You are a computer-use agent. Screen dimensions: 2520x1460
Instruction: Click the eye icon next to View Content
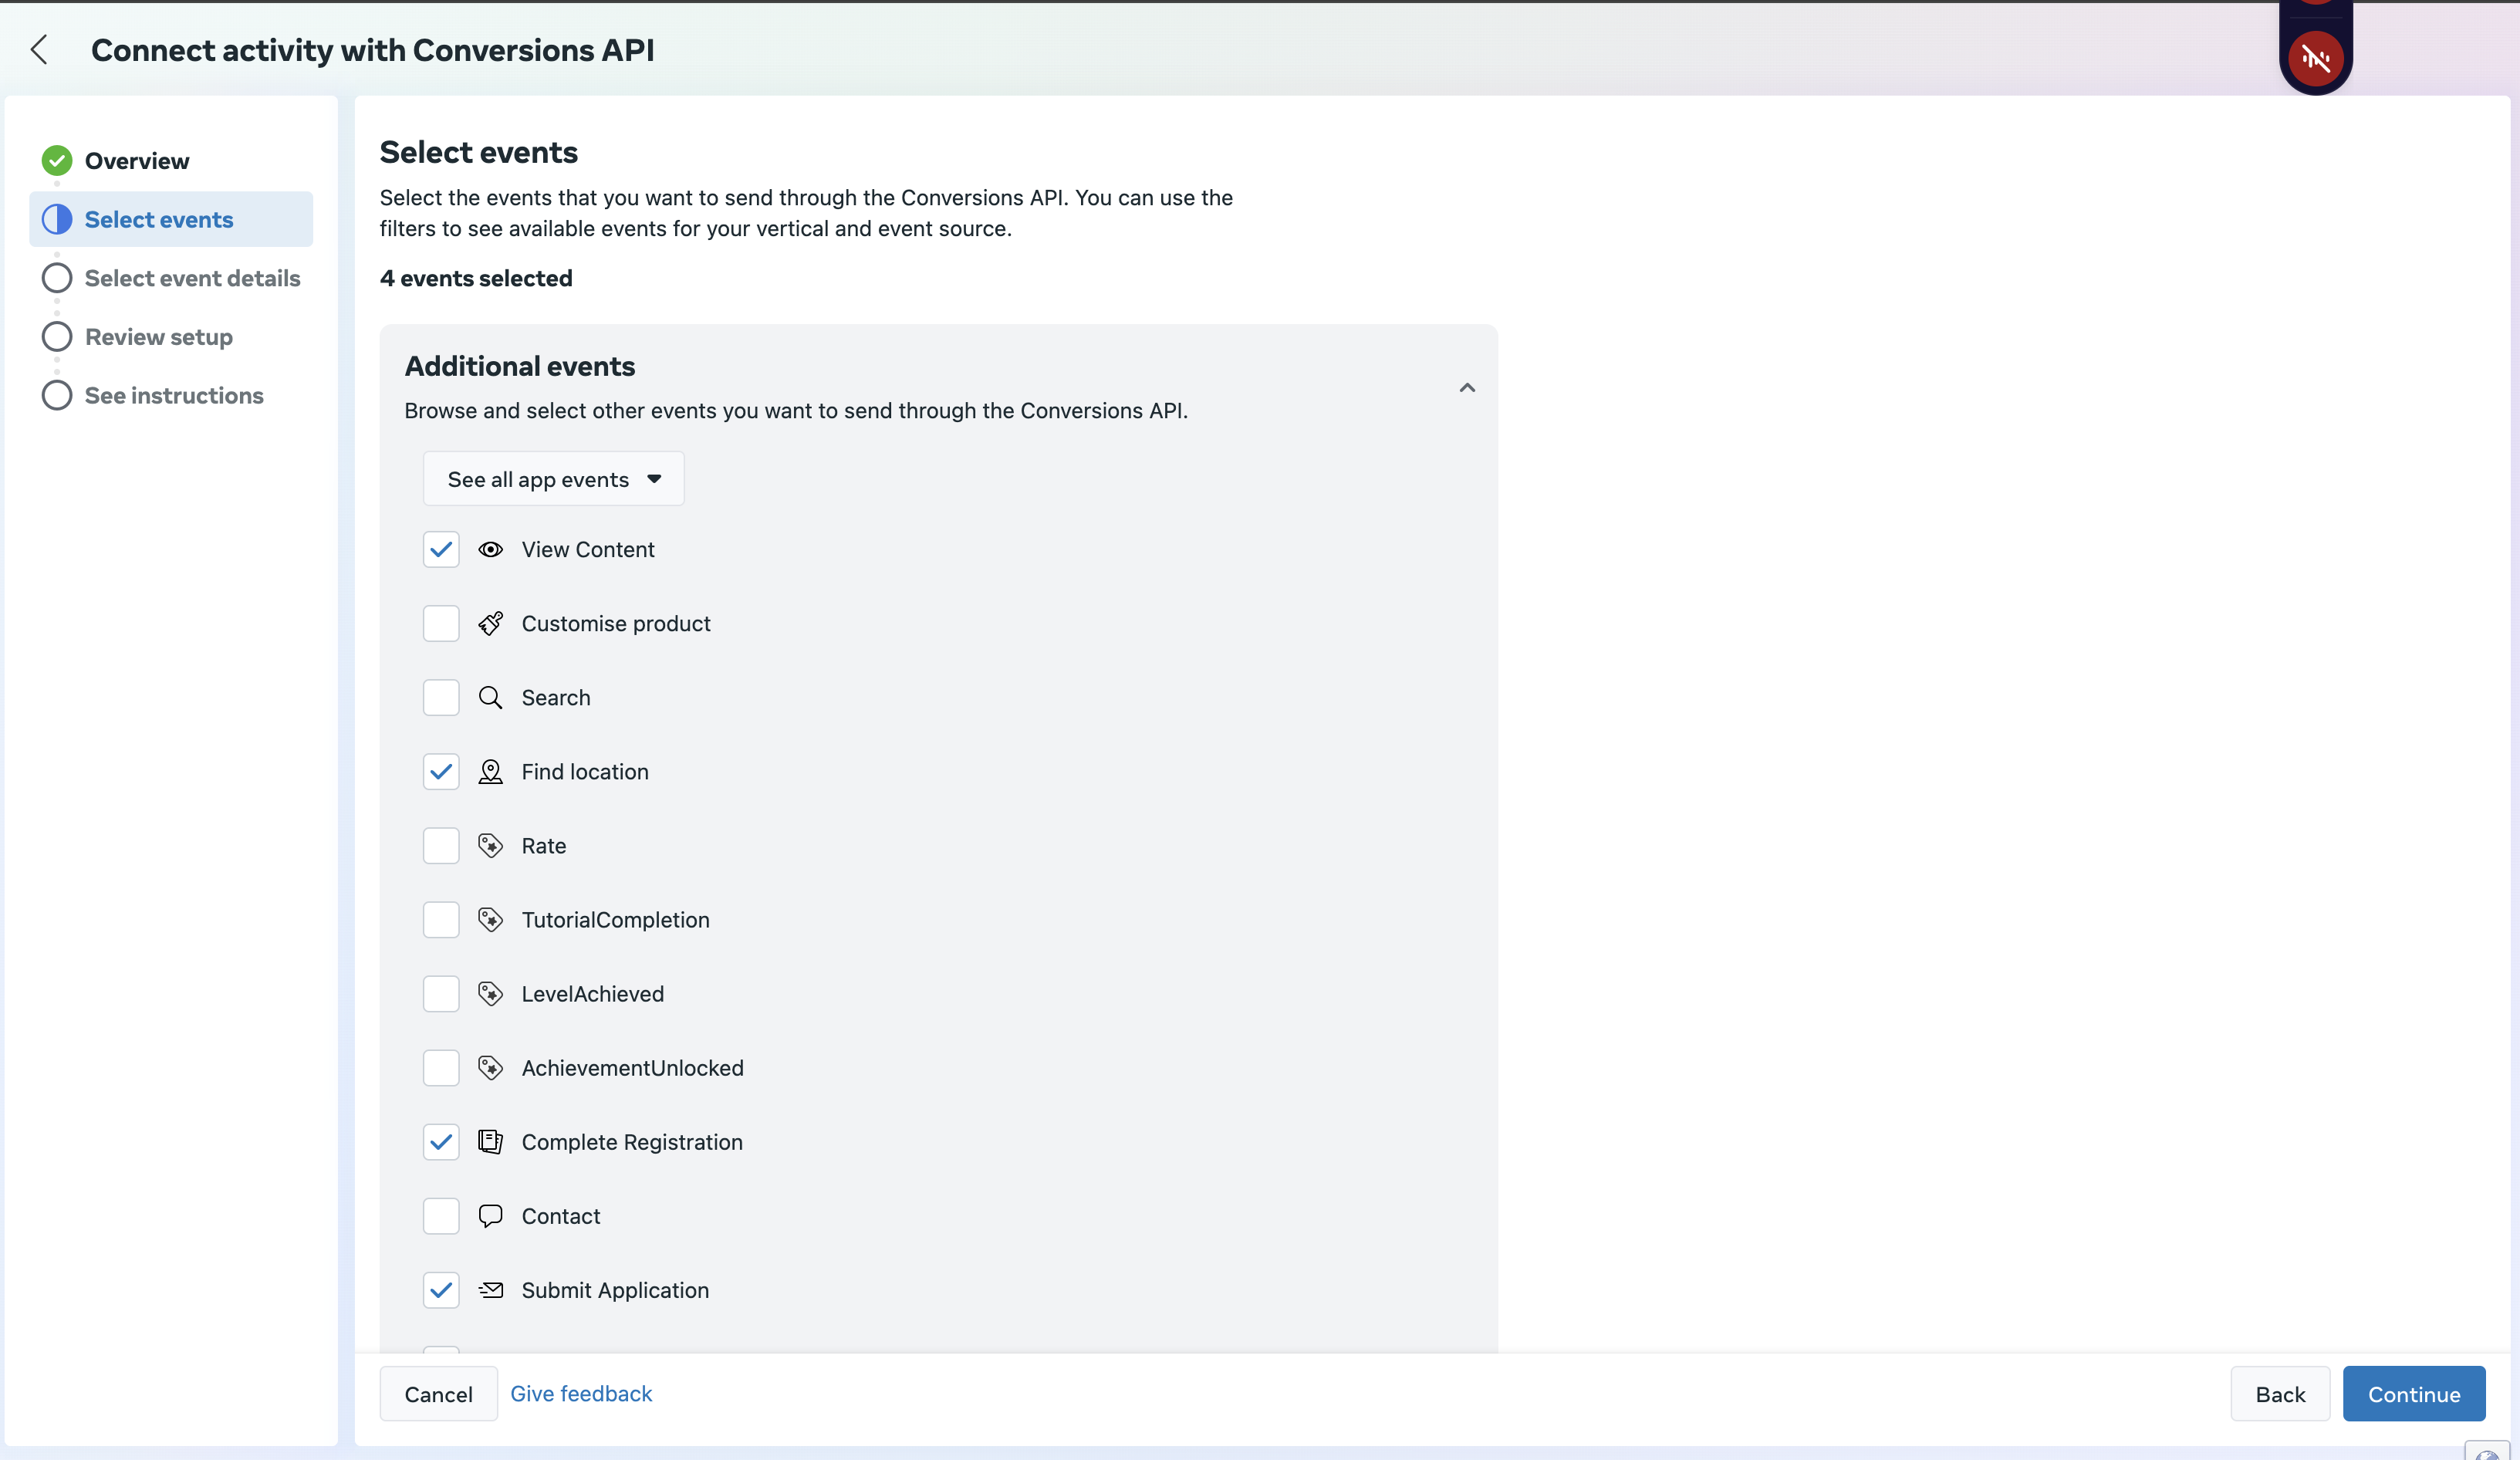pos(490,549)
